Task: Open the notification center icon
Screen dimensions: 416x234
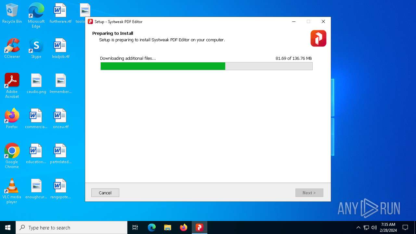Action: click(405, 227)
